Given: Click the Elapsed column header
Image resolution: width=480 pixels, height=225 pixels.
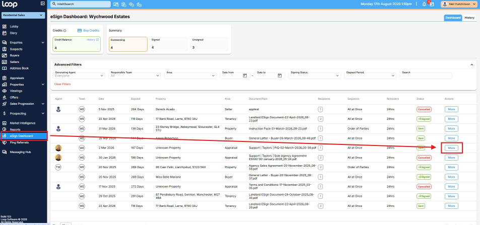Looking at the screenshot, I should tap(135, 99).
